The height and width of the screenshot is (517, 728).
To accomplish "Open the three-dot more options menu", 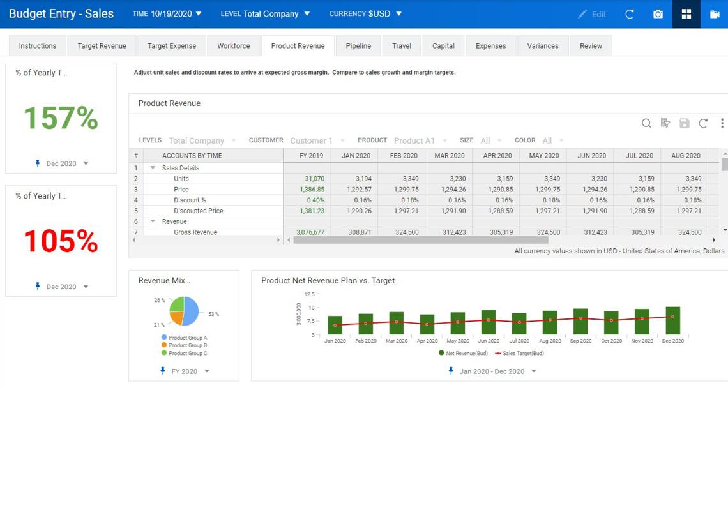I will click(x=722, y=123).
